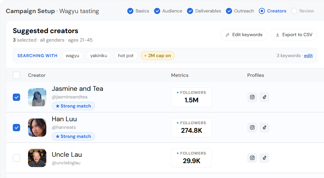Viewport: 324px width, 178px height.
Task: Toggle the 2M cap on chip
Action: [x=158, y=56]
